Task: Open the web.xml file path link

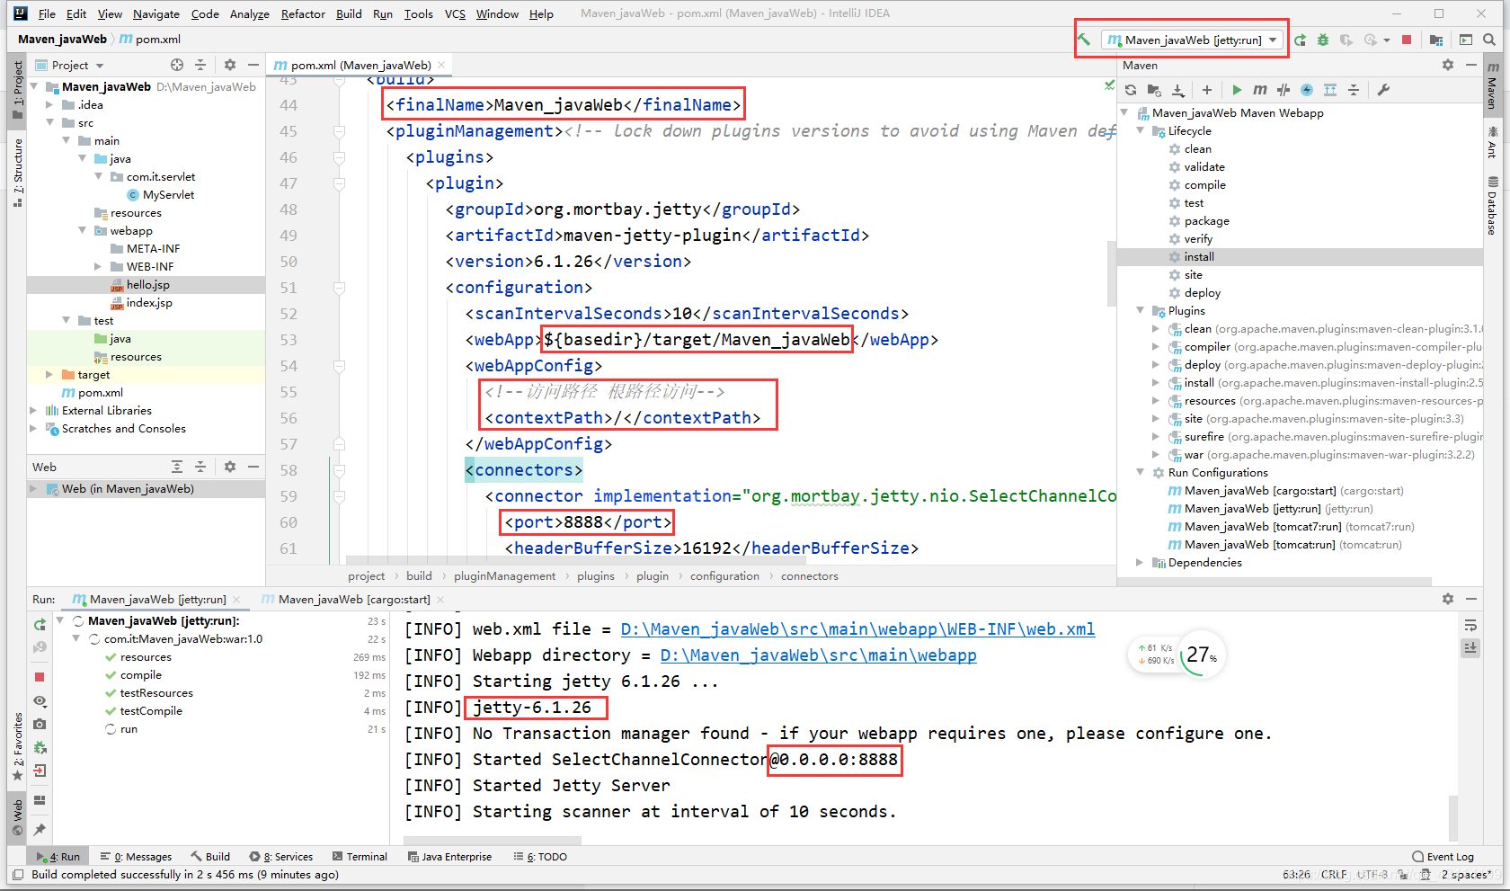Action: click(857, 629)
